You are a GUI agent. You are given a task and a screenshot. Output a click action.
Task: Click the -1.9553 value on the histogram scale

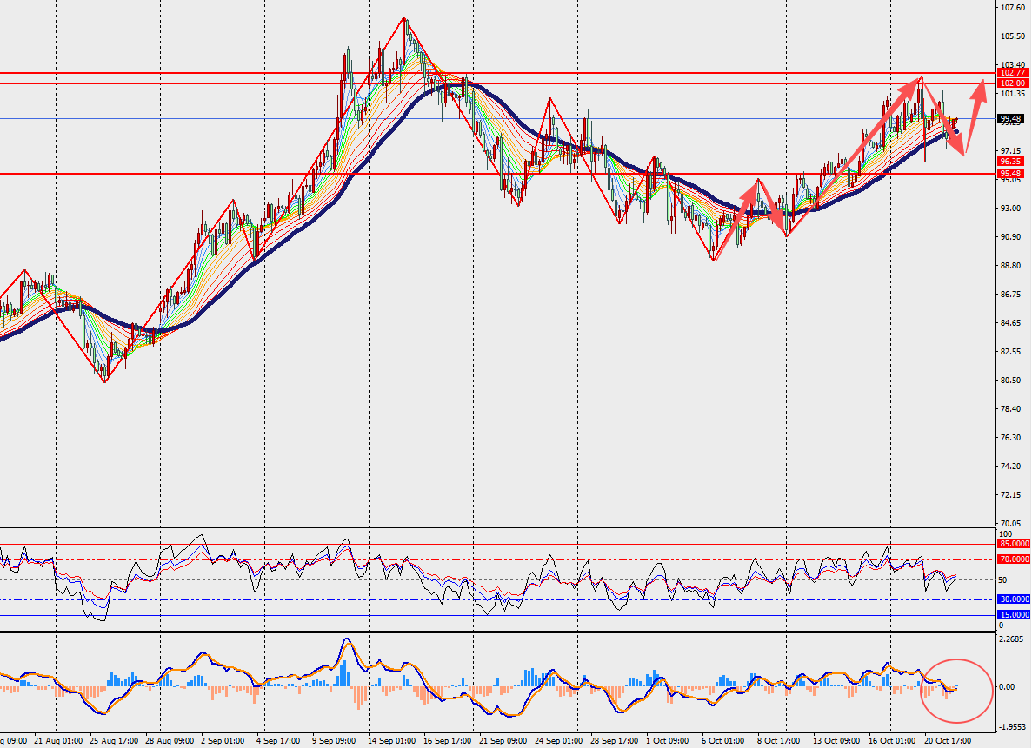pos(1012,727)
